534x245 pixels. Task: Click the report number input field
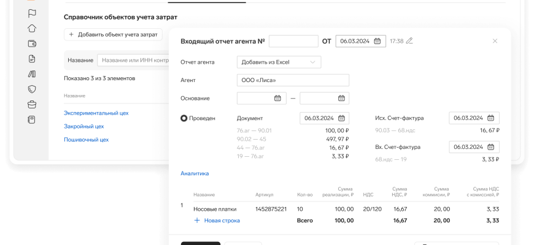(293, 41)
